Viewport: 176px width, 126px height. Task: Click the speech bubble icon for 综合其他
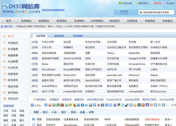click(x=4, y=80)
